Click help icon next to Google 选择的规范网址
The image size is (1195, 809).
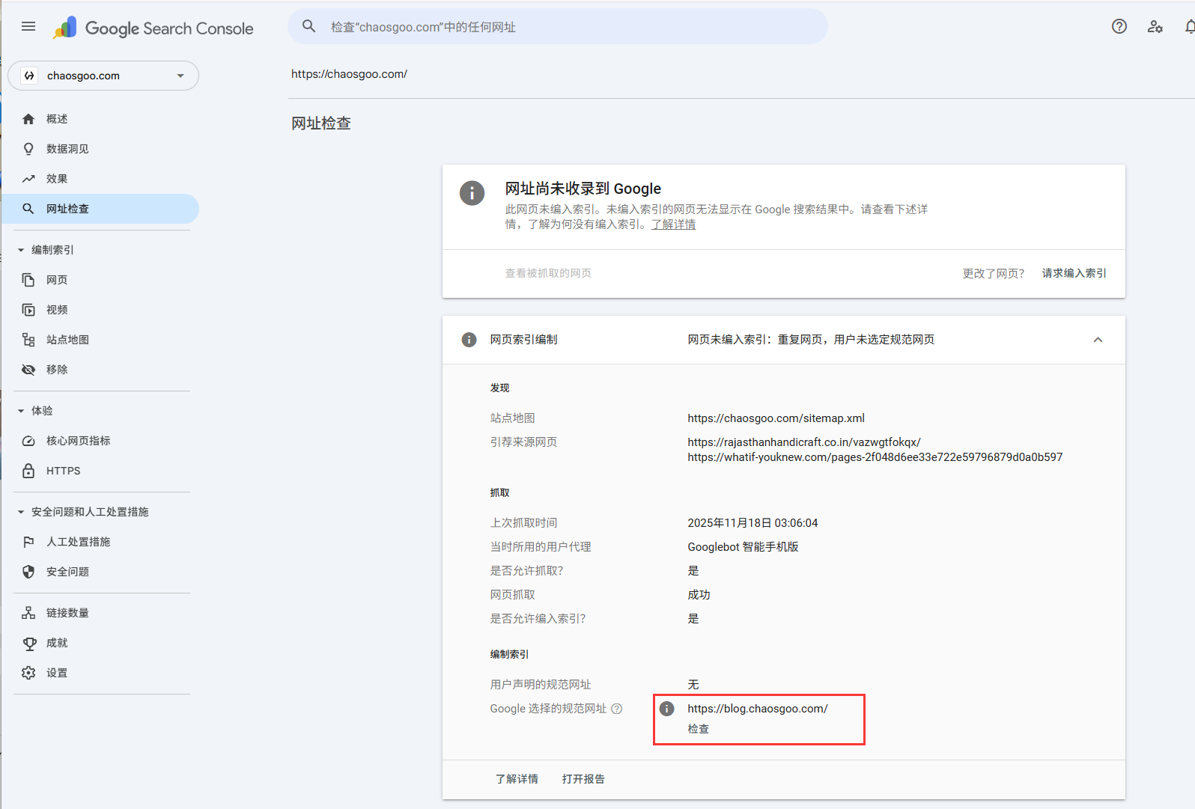coord(617,709)
